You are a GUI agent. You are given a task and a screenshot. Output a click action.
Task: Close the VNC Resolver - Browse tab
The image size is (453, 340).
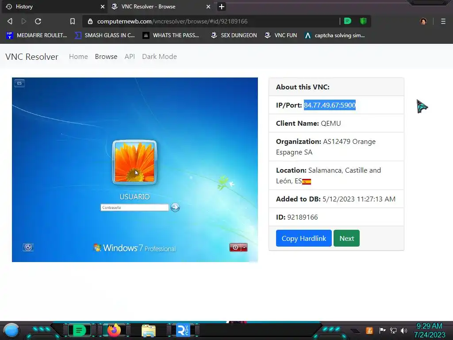tap(208, 6)
